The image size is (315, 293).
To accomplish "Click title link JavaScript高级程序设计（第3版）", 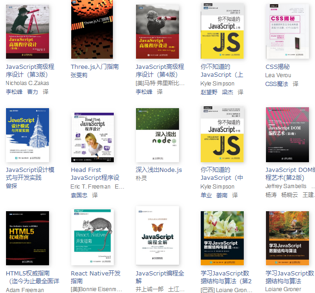I will tap(30, 71).
